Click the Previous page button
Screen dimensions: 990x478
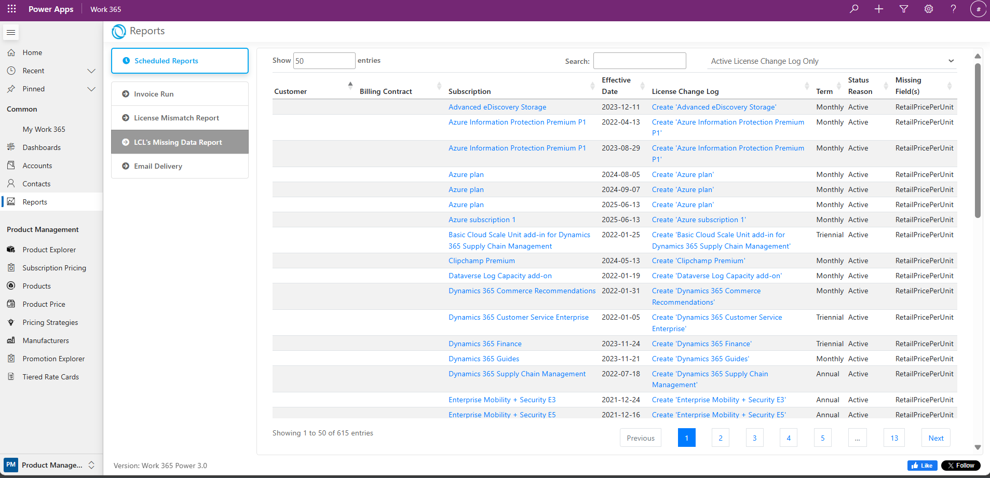click(641, 438)
